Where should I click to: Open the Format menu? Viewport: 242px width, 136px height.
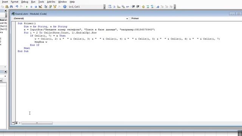[x=14, y=2]
